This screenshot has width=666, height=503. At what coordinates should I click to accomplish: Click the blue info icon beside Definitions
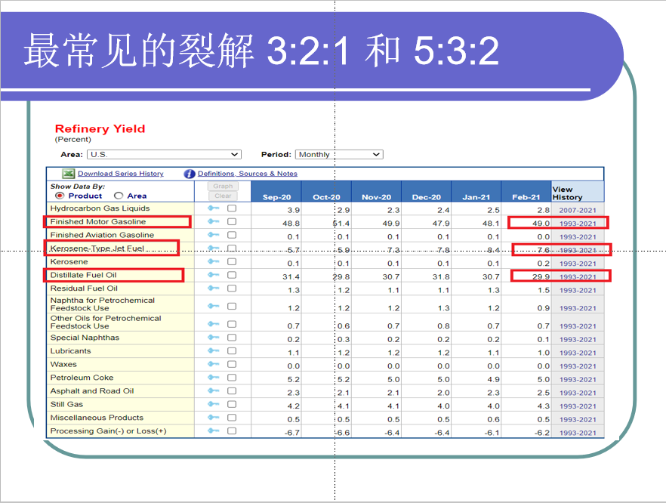190,174
